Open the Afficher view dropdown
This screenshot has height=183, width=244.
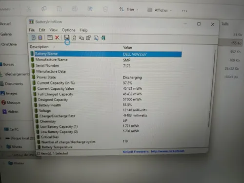(160, 10)
